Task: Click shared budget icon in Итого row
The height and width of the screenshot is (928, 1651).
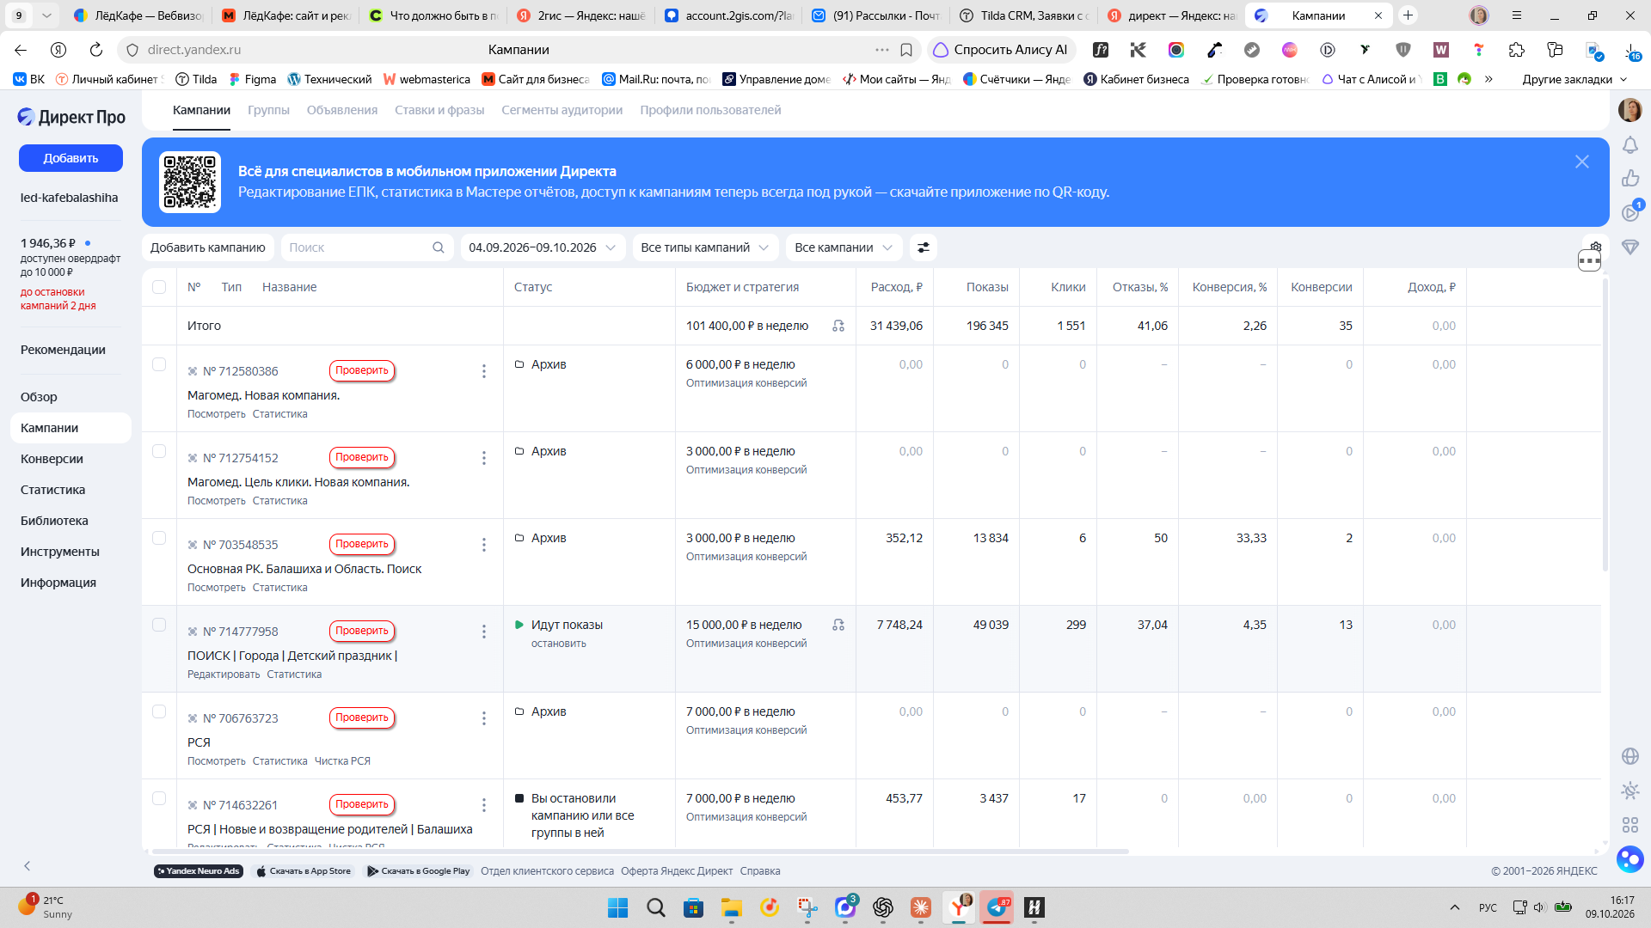Action: 838,326
